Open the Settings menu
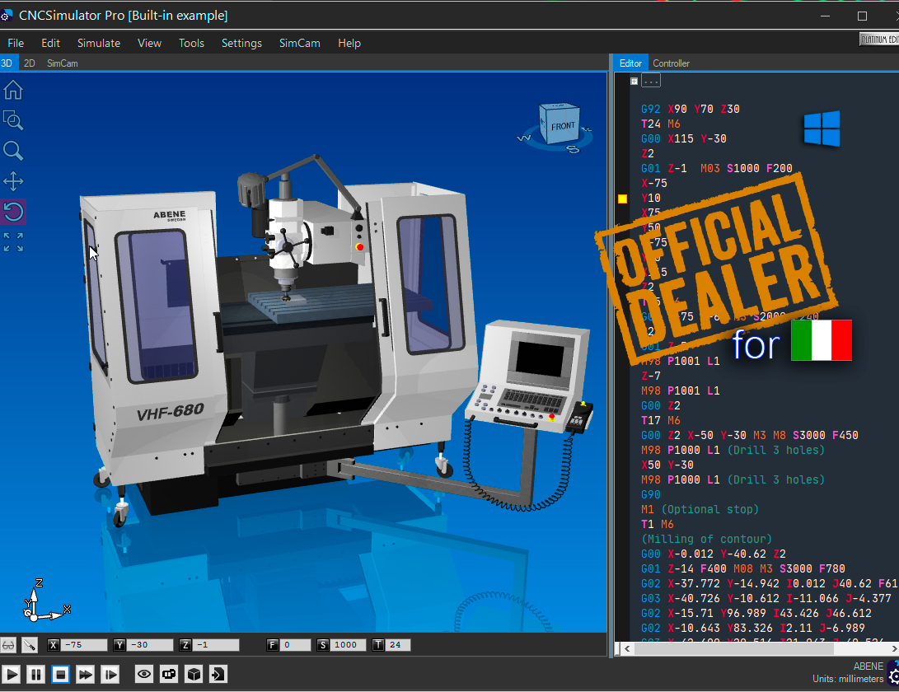Viewport: 899px width, 692px height. click(x=241, y=43)
